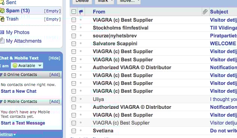The image size is (237, 138).
Task: Sort by flag column icon
Action: 81,12
